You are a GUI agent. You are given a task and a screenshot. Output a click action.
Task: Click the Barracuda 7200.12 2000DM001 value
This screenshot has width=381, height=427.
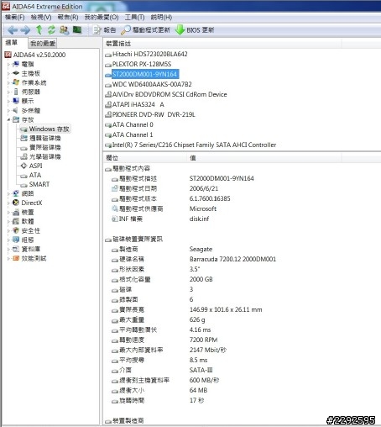coord(232,259)
